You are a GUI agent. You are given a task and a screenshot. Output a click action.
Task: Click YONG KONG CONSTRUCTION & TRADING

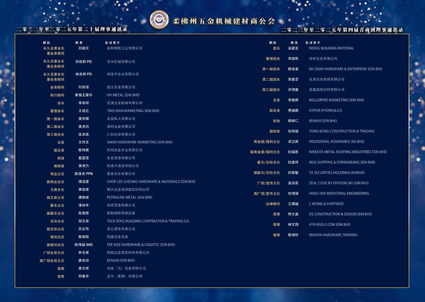(x=341, y=131)
